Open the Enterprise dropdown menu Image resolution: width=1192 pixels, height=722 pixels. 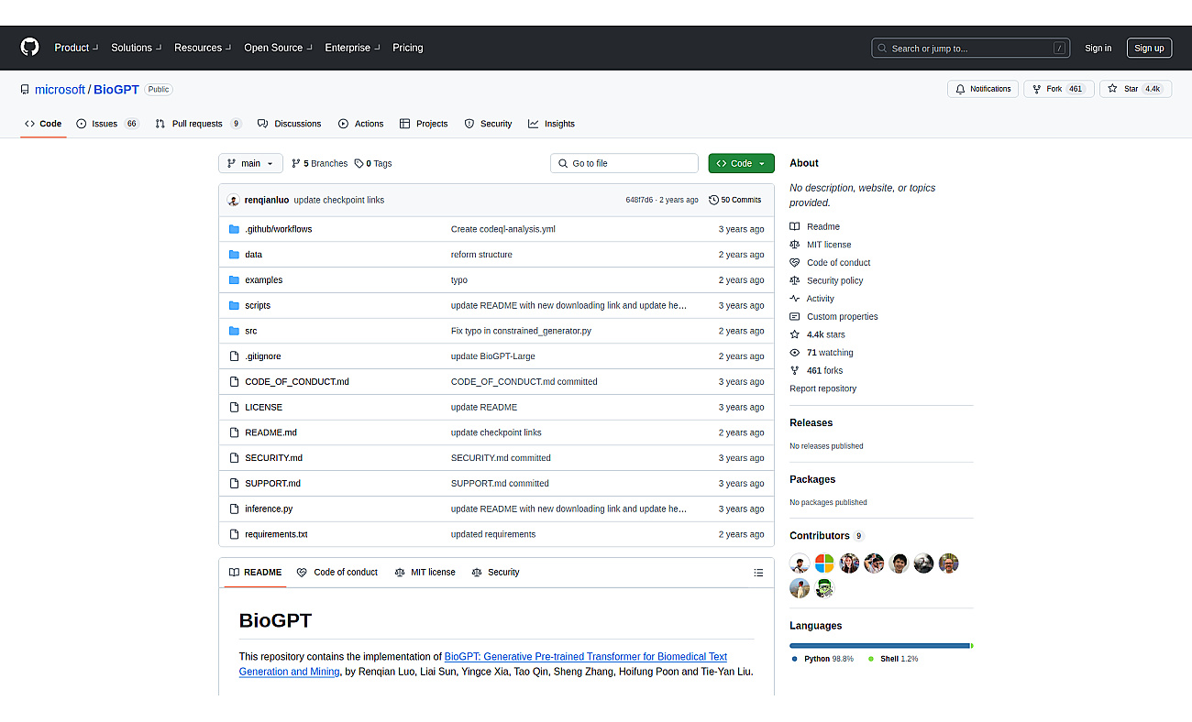click(x=352, y=48)
